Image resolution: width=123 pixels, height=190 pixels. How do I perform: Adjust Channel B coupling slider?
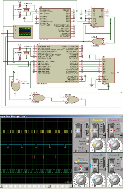coord(105,163)
